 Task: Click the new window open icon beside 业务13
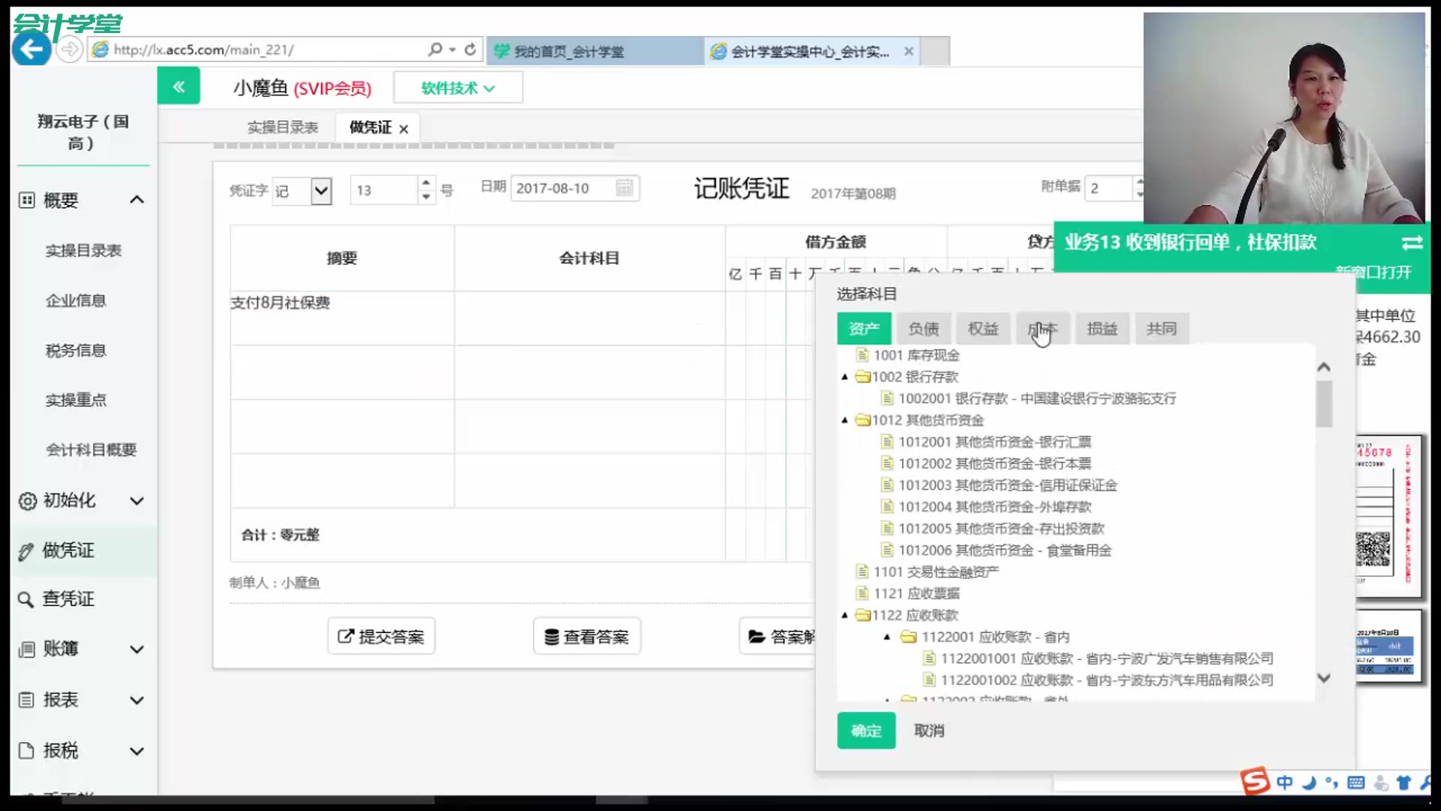coord(1412,243)
